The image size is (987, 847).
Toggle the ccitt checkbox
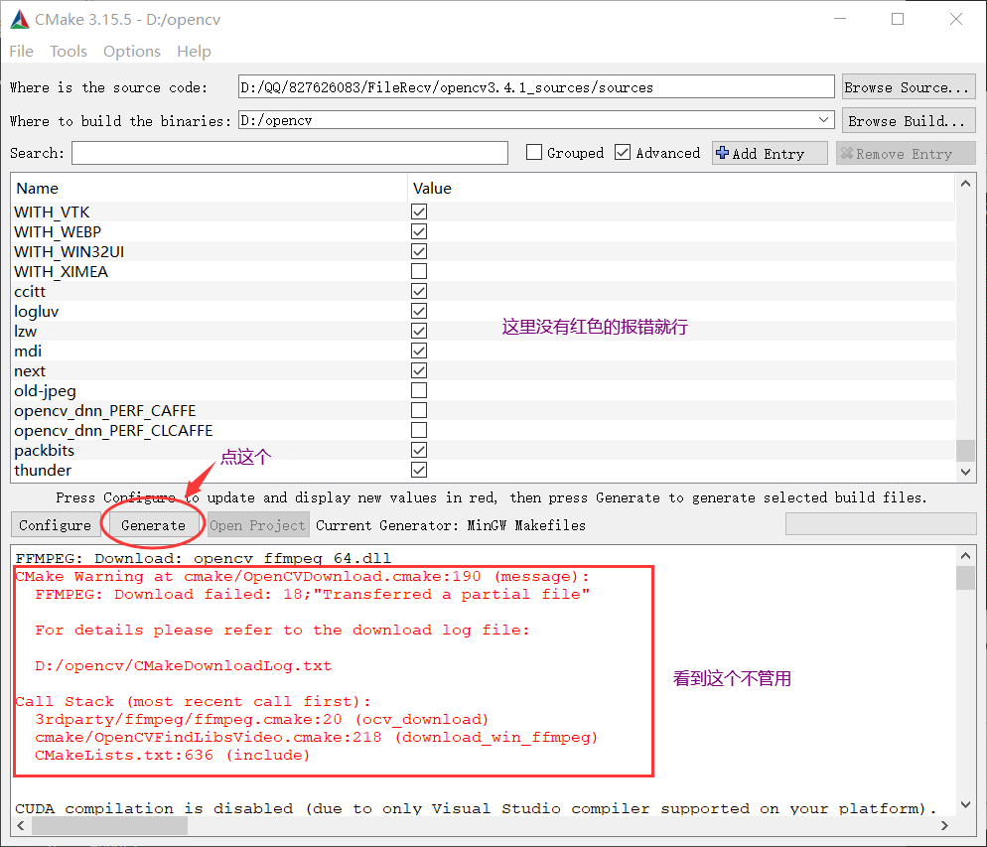[419, 291]
